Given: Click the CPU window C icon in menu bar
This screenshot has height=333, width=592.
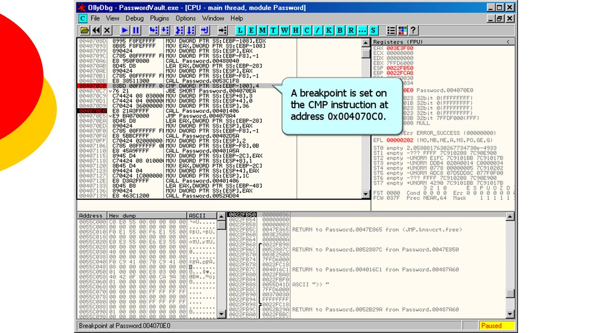Looking at the screenshot, I should [82, 18].
